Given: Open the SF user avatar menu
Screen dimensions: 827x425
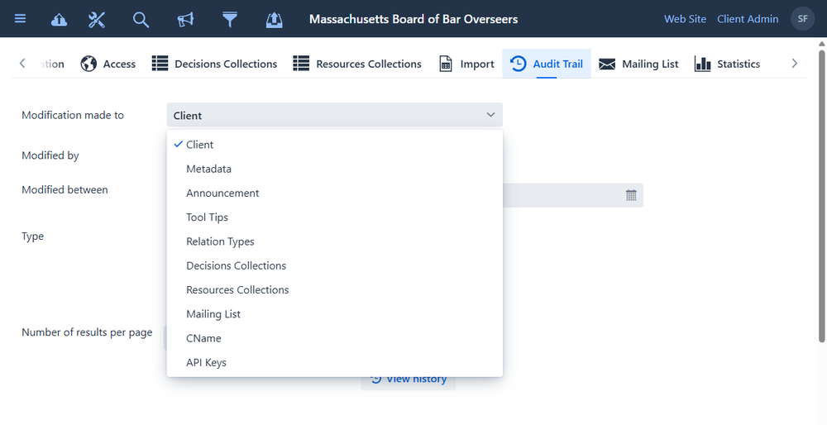Looking at the screenshot, I should (802, 19).
